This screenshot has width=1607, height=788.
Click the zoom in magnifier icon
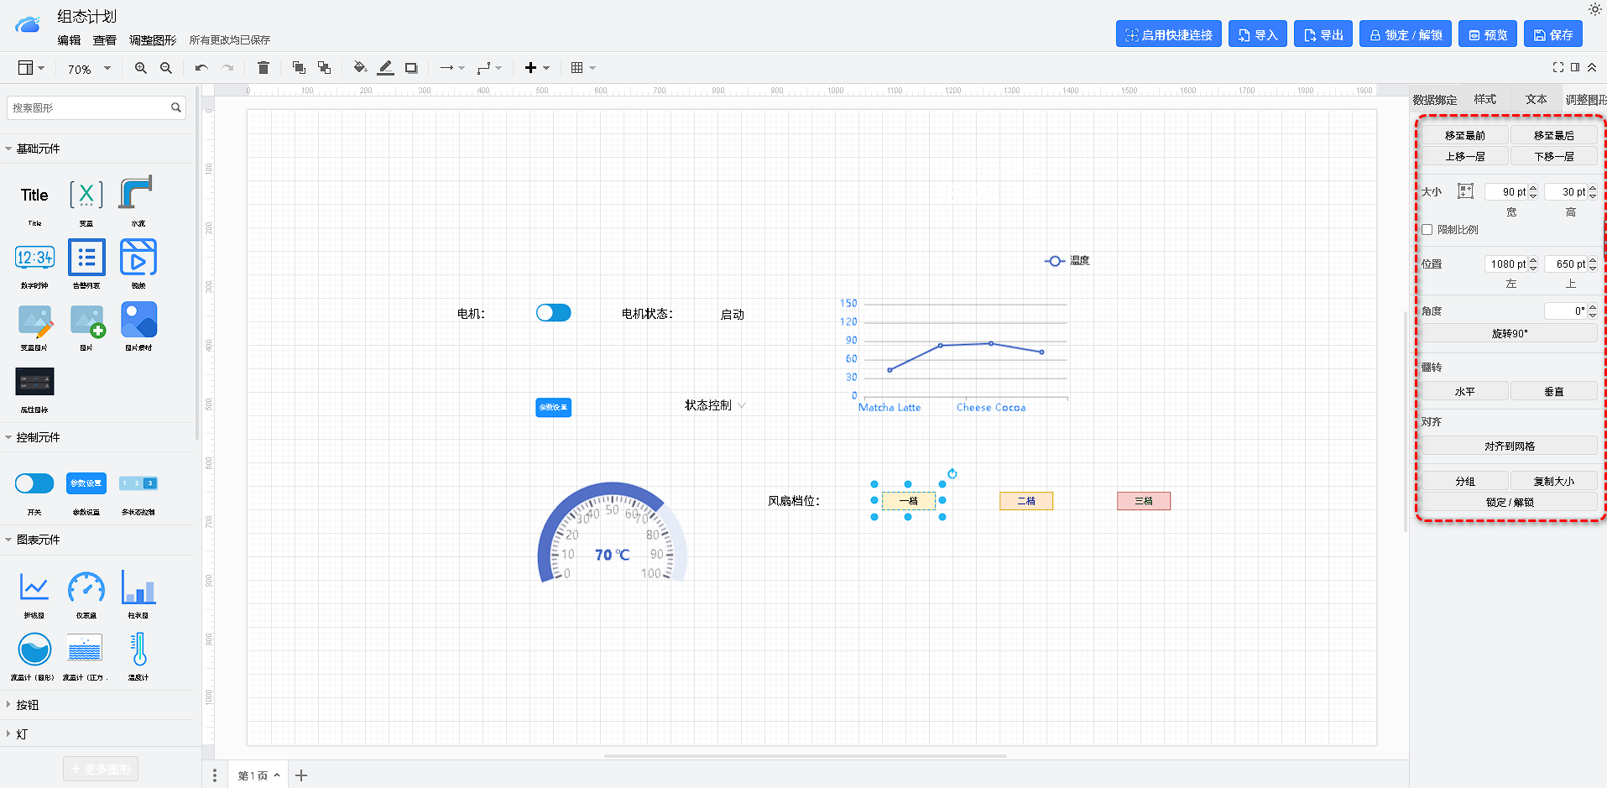(x=140, y=68)
